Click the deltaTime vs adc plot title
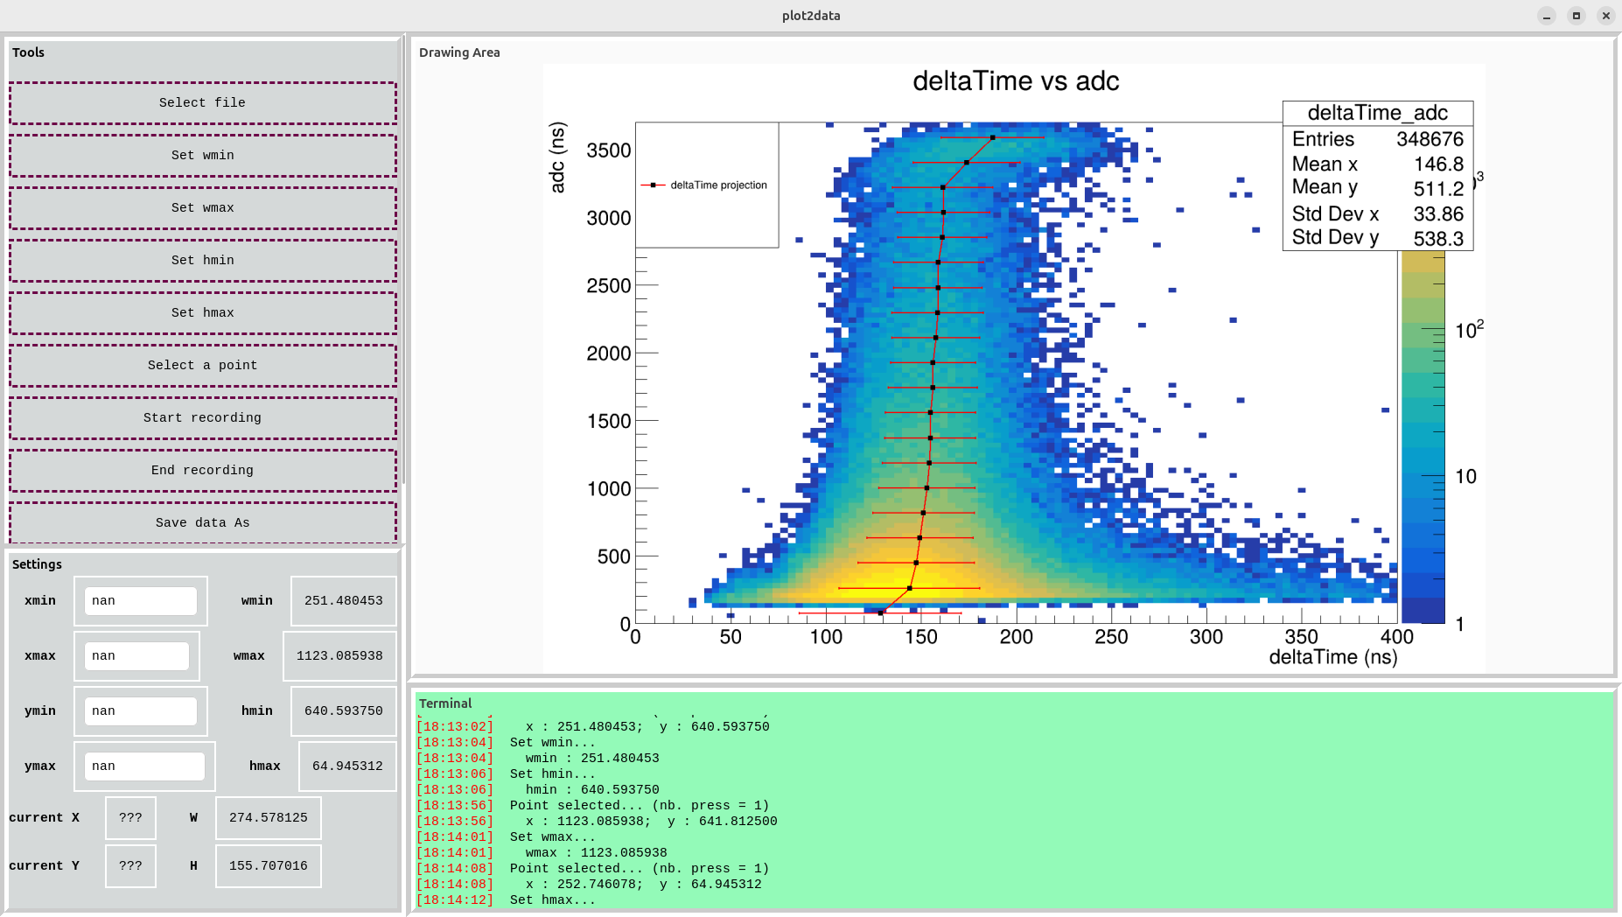The width and height of the screenshot is (1622, 917). (1016, 81)
